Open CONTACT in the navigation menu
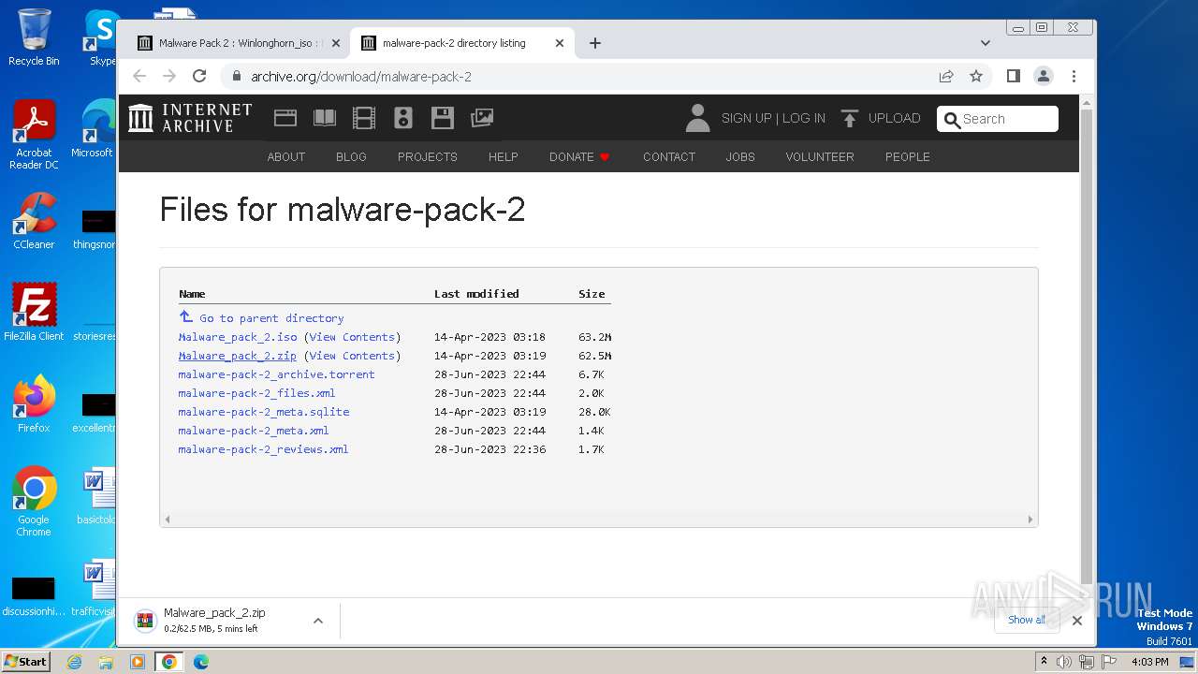The width and height of the screenshot is (1198, 674). (669, 156)
